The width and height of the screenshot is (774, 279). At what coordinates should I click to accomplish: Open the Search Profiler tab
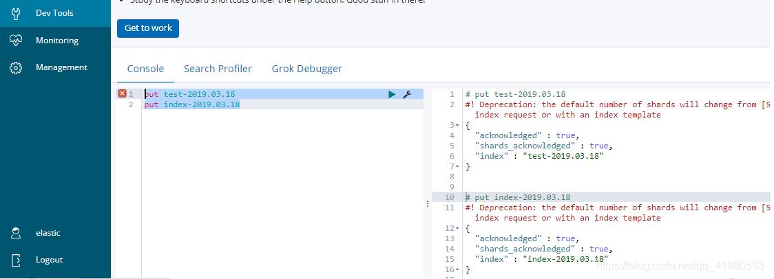point(218,69)
